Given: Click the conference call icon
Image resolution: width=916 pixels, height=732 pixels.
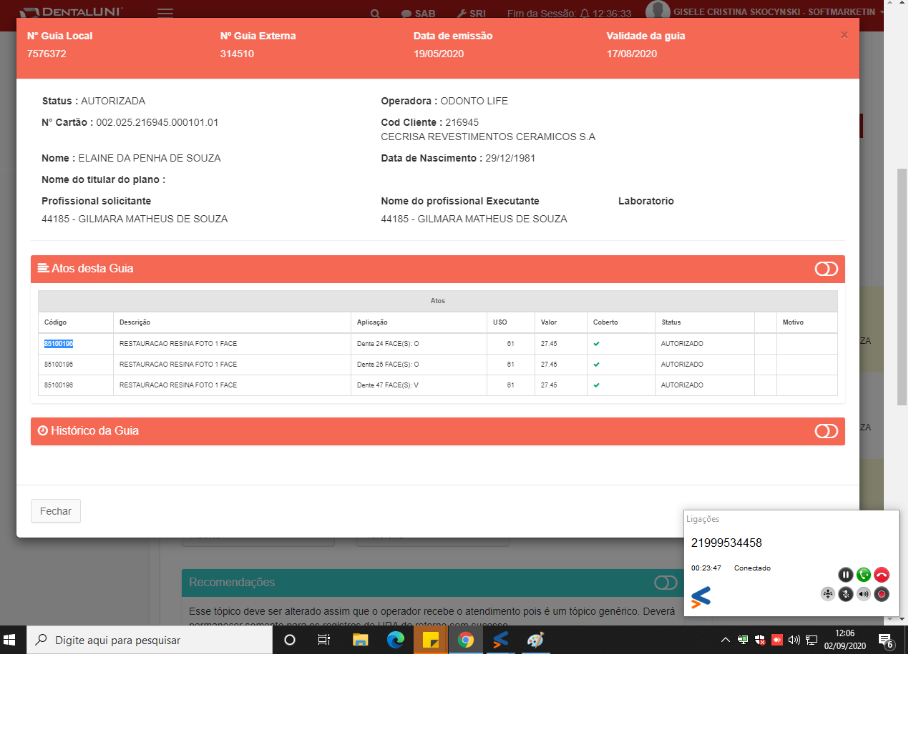Looking at the screenshot, I should tap(828, 594).
